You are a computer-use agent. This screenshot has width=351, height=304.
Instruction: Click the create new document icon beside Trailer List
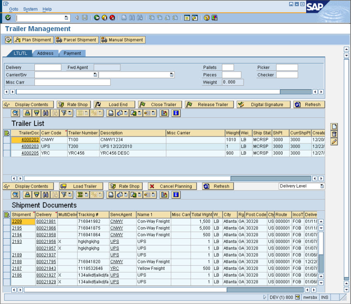tap(334, 127)
